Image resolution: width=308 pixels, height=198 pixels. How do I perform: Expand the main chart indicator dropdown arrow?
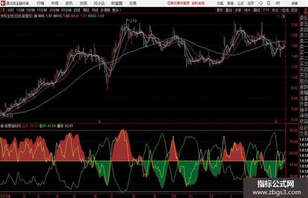[36, 16]
